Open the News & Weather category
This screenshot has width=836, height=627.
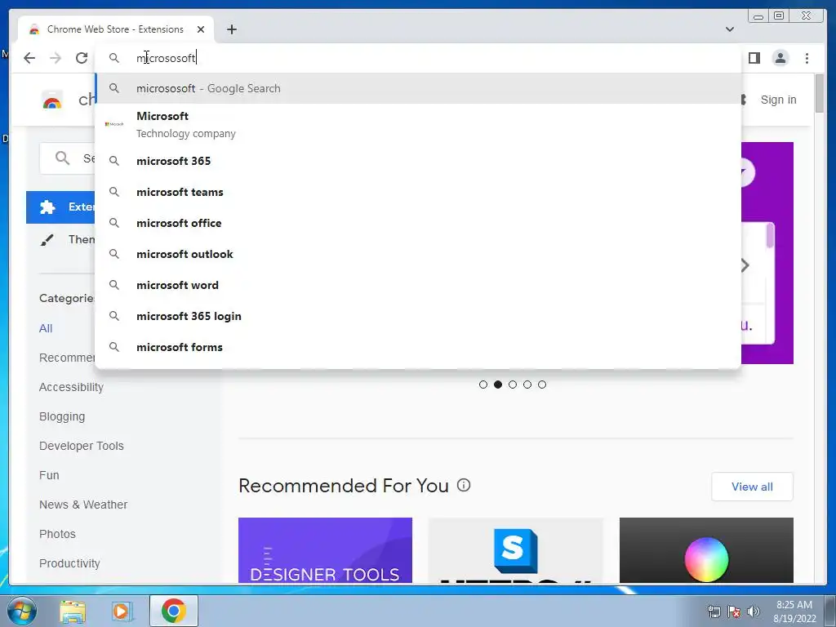[83, 505]
